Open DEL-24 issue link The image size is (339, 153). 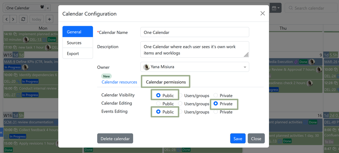[x=330, y=76]
